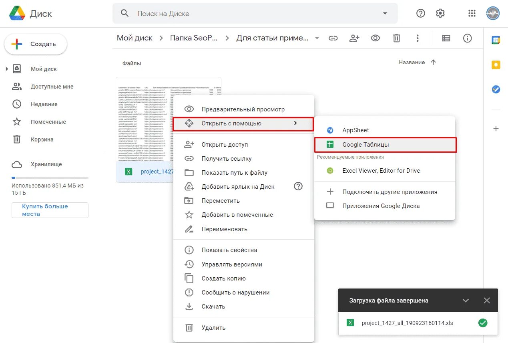The height and width of the screenshot is (343, 508).
Task: Click the Создать button
Action: (36, 44)
